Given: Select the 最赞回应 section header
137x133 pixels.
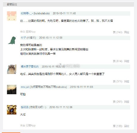Looking at the screenshot, I should coord(12,4).
